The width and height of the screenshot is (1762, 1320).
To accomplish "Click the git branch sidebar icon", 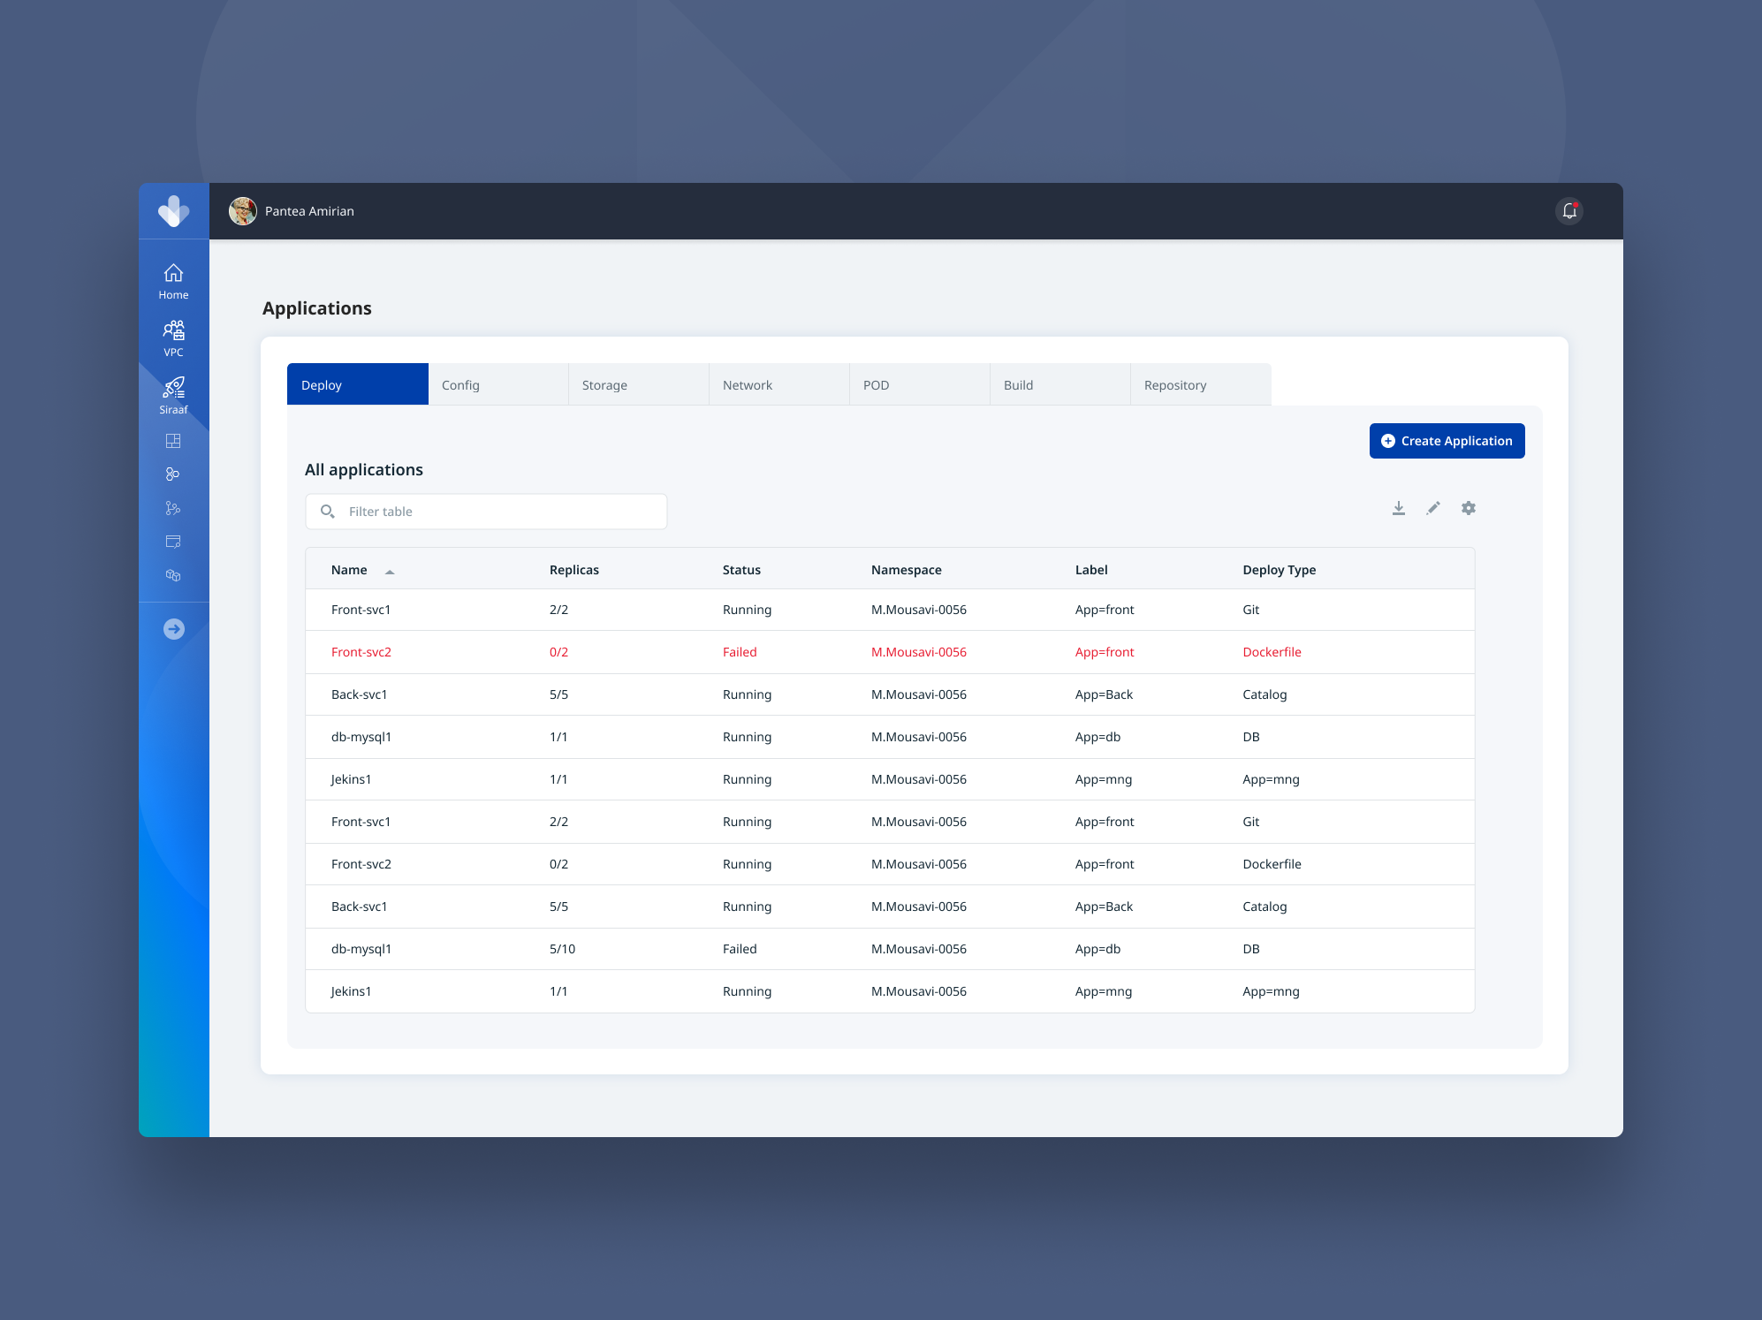I will point(173,508).
